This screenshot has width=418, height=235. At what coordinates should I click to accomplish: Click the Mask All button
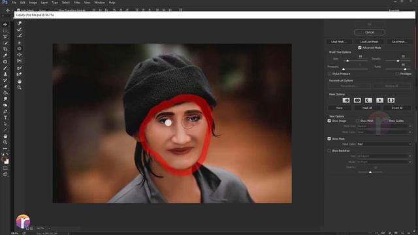pos(367,108)
